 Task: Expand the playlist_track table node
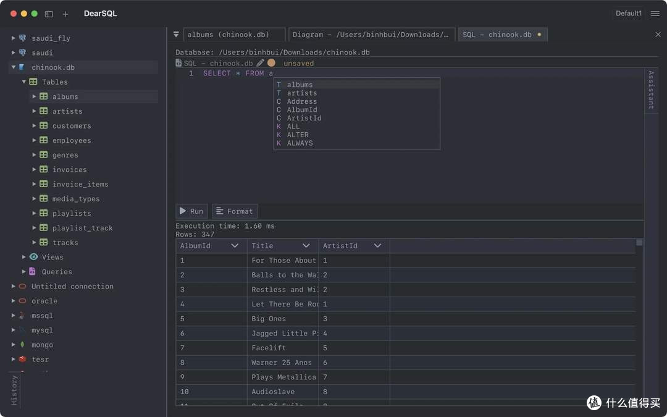click(x=34, y=227)
